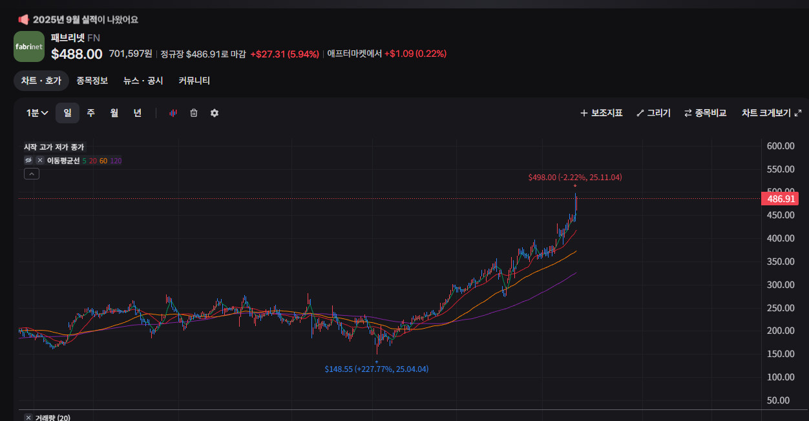
Task: Add indicator via 보조지표 button
Action: (x=601, y=113)
